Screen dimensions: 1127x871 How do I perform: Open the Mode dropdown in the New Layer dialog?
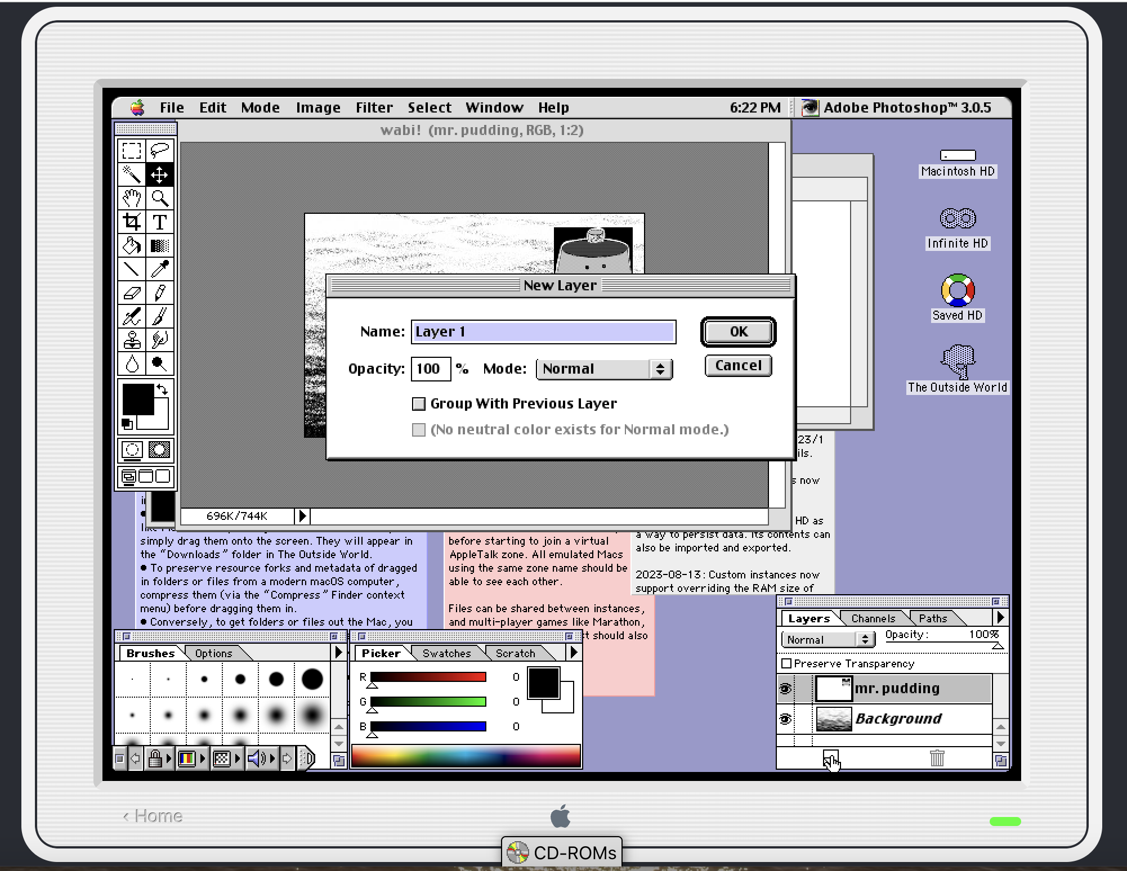(604, 369)
